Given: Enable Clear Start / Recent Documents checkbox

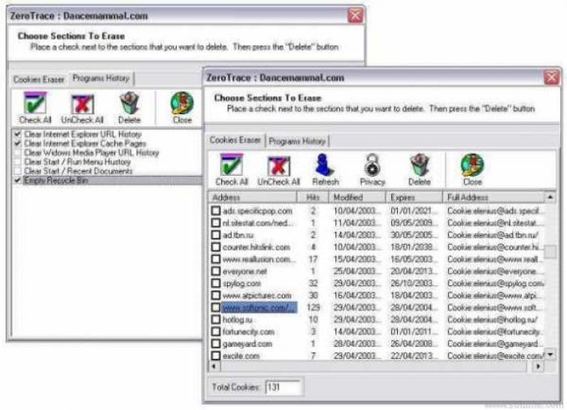Looking at the screenshot, I should tap(18, 171).
